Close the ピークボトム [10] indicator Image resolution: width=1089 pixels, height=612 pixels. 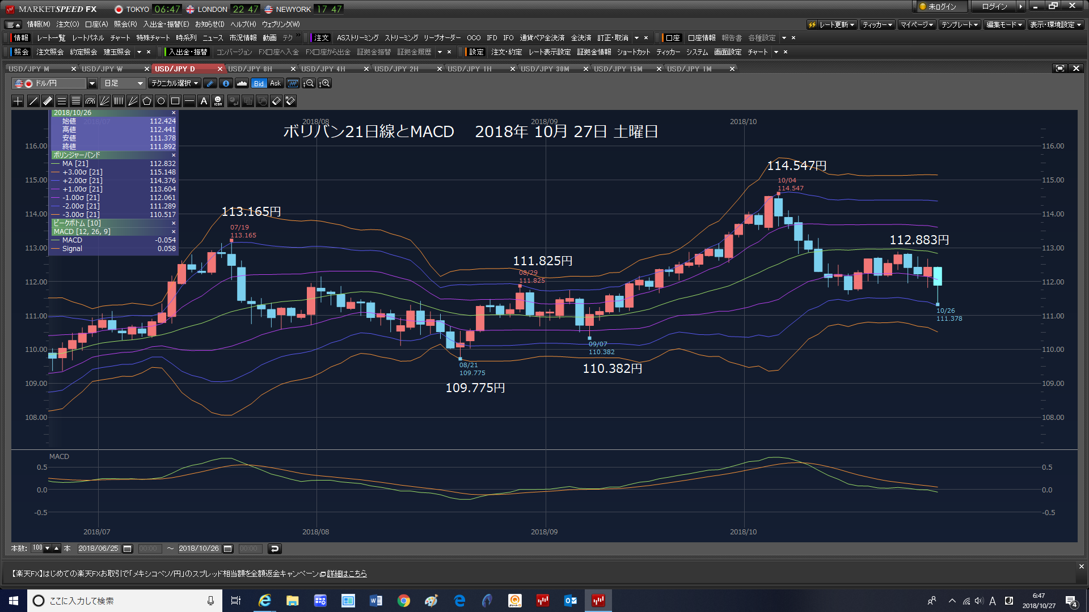pos(174,223)
